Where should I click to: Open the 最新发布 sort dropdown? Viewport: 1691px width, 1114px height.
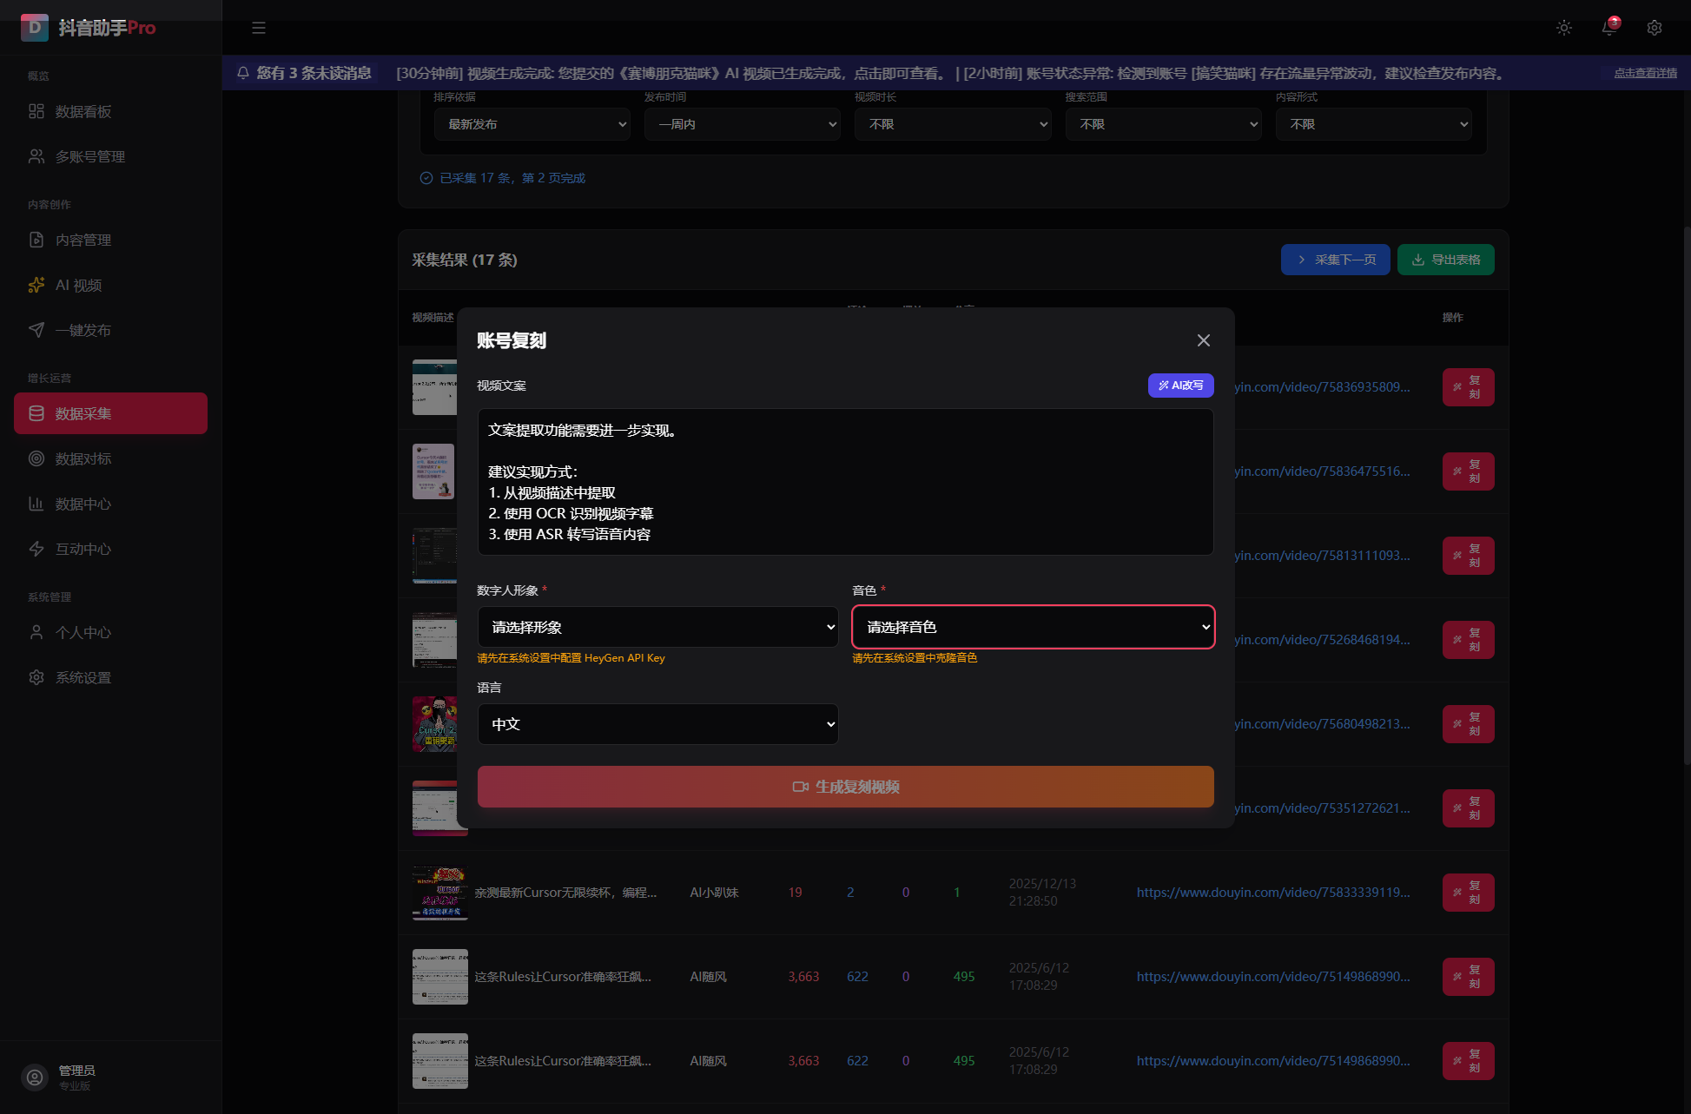[x=532, y=124]
